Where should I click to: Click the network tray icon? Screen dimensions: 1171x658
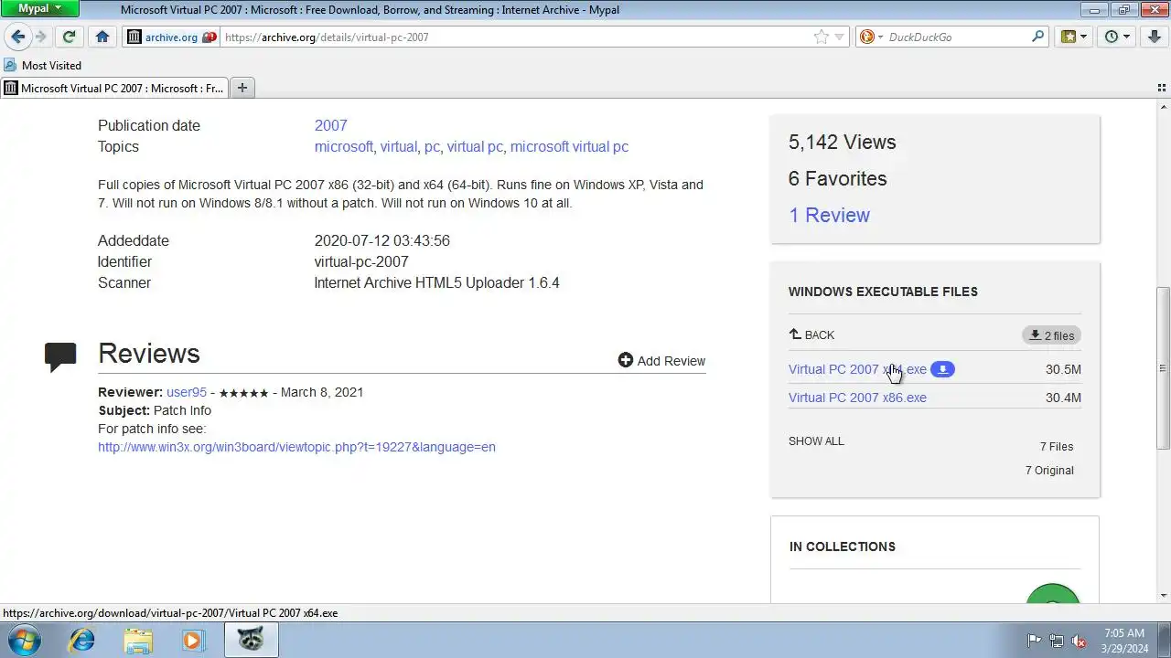pyautogui.click(x=1057, y=641)
